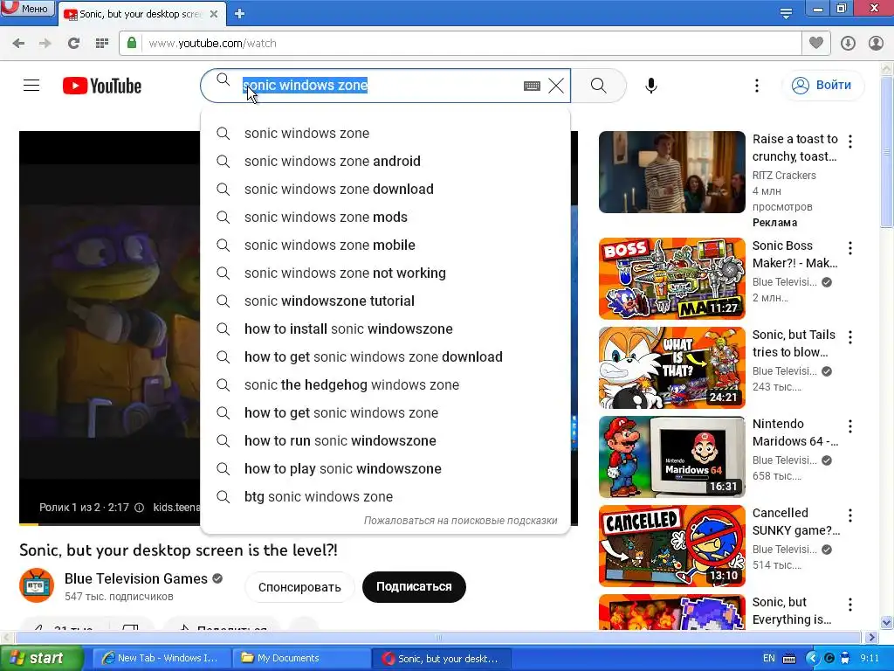Select suggestion 'sonic windows zone mods'

(385, 217)
